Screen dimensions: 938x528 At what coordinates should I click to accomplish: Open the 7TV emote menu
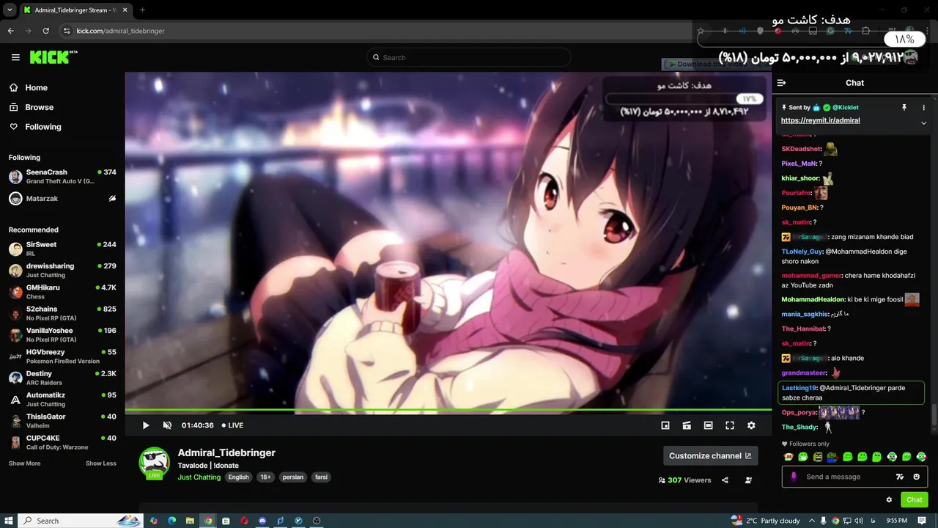click(x=900, y=477)
